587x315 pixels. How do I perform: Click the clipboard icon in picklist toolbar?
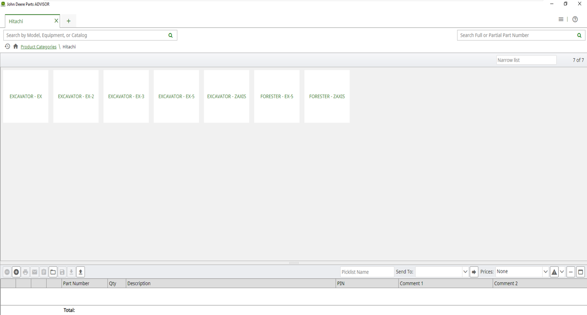click(44, 272)
